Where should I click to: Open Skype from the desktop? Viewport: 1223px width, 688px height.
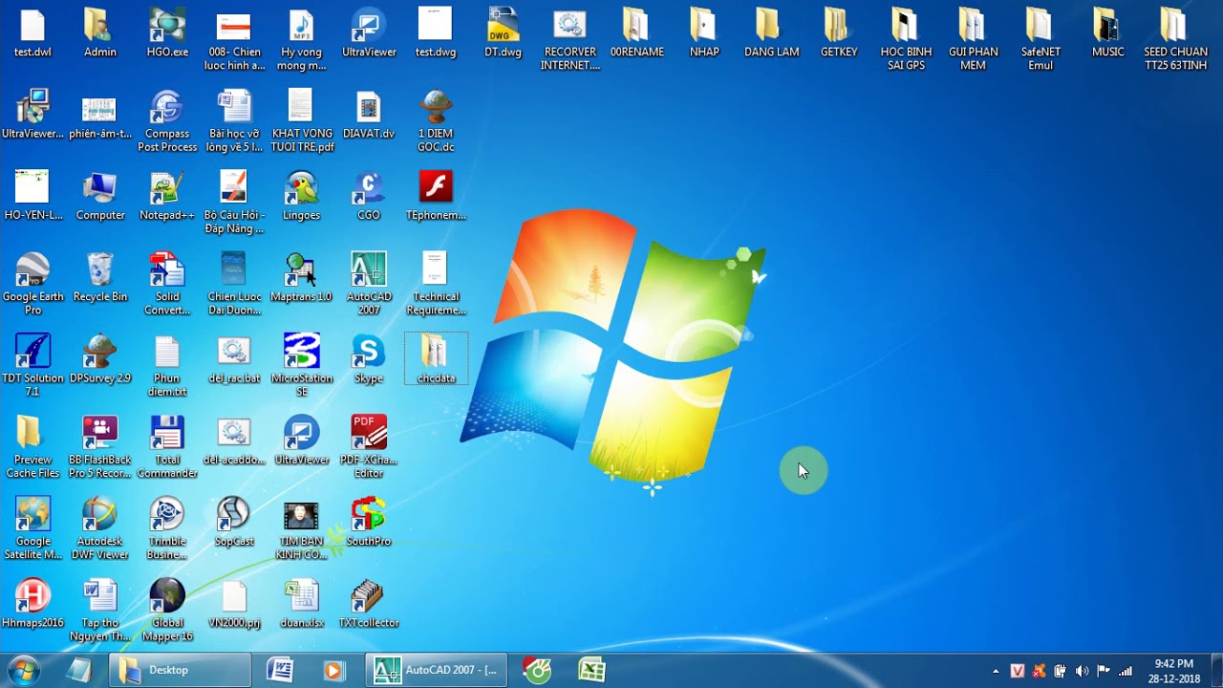pyautogui.click(x=369, y=358)
